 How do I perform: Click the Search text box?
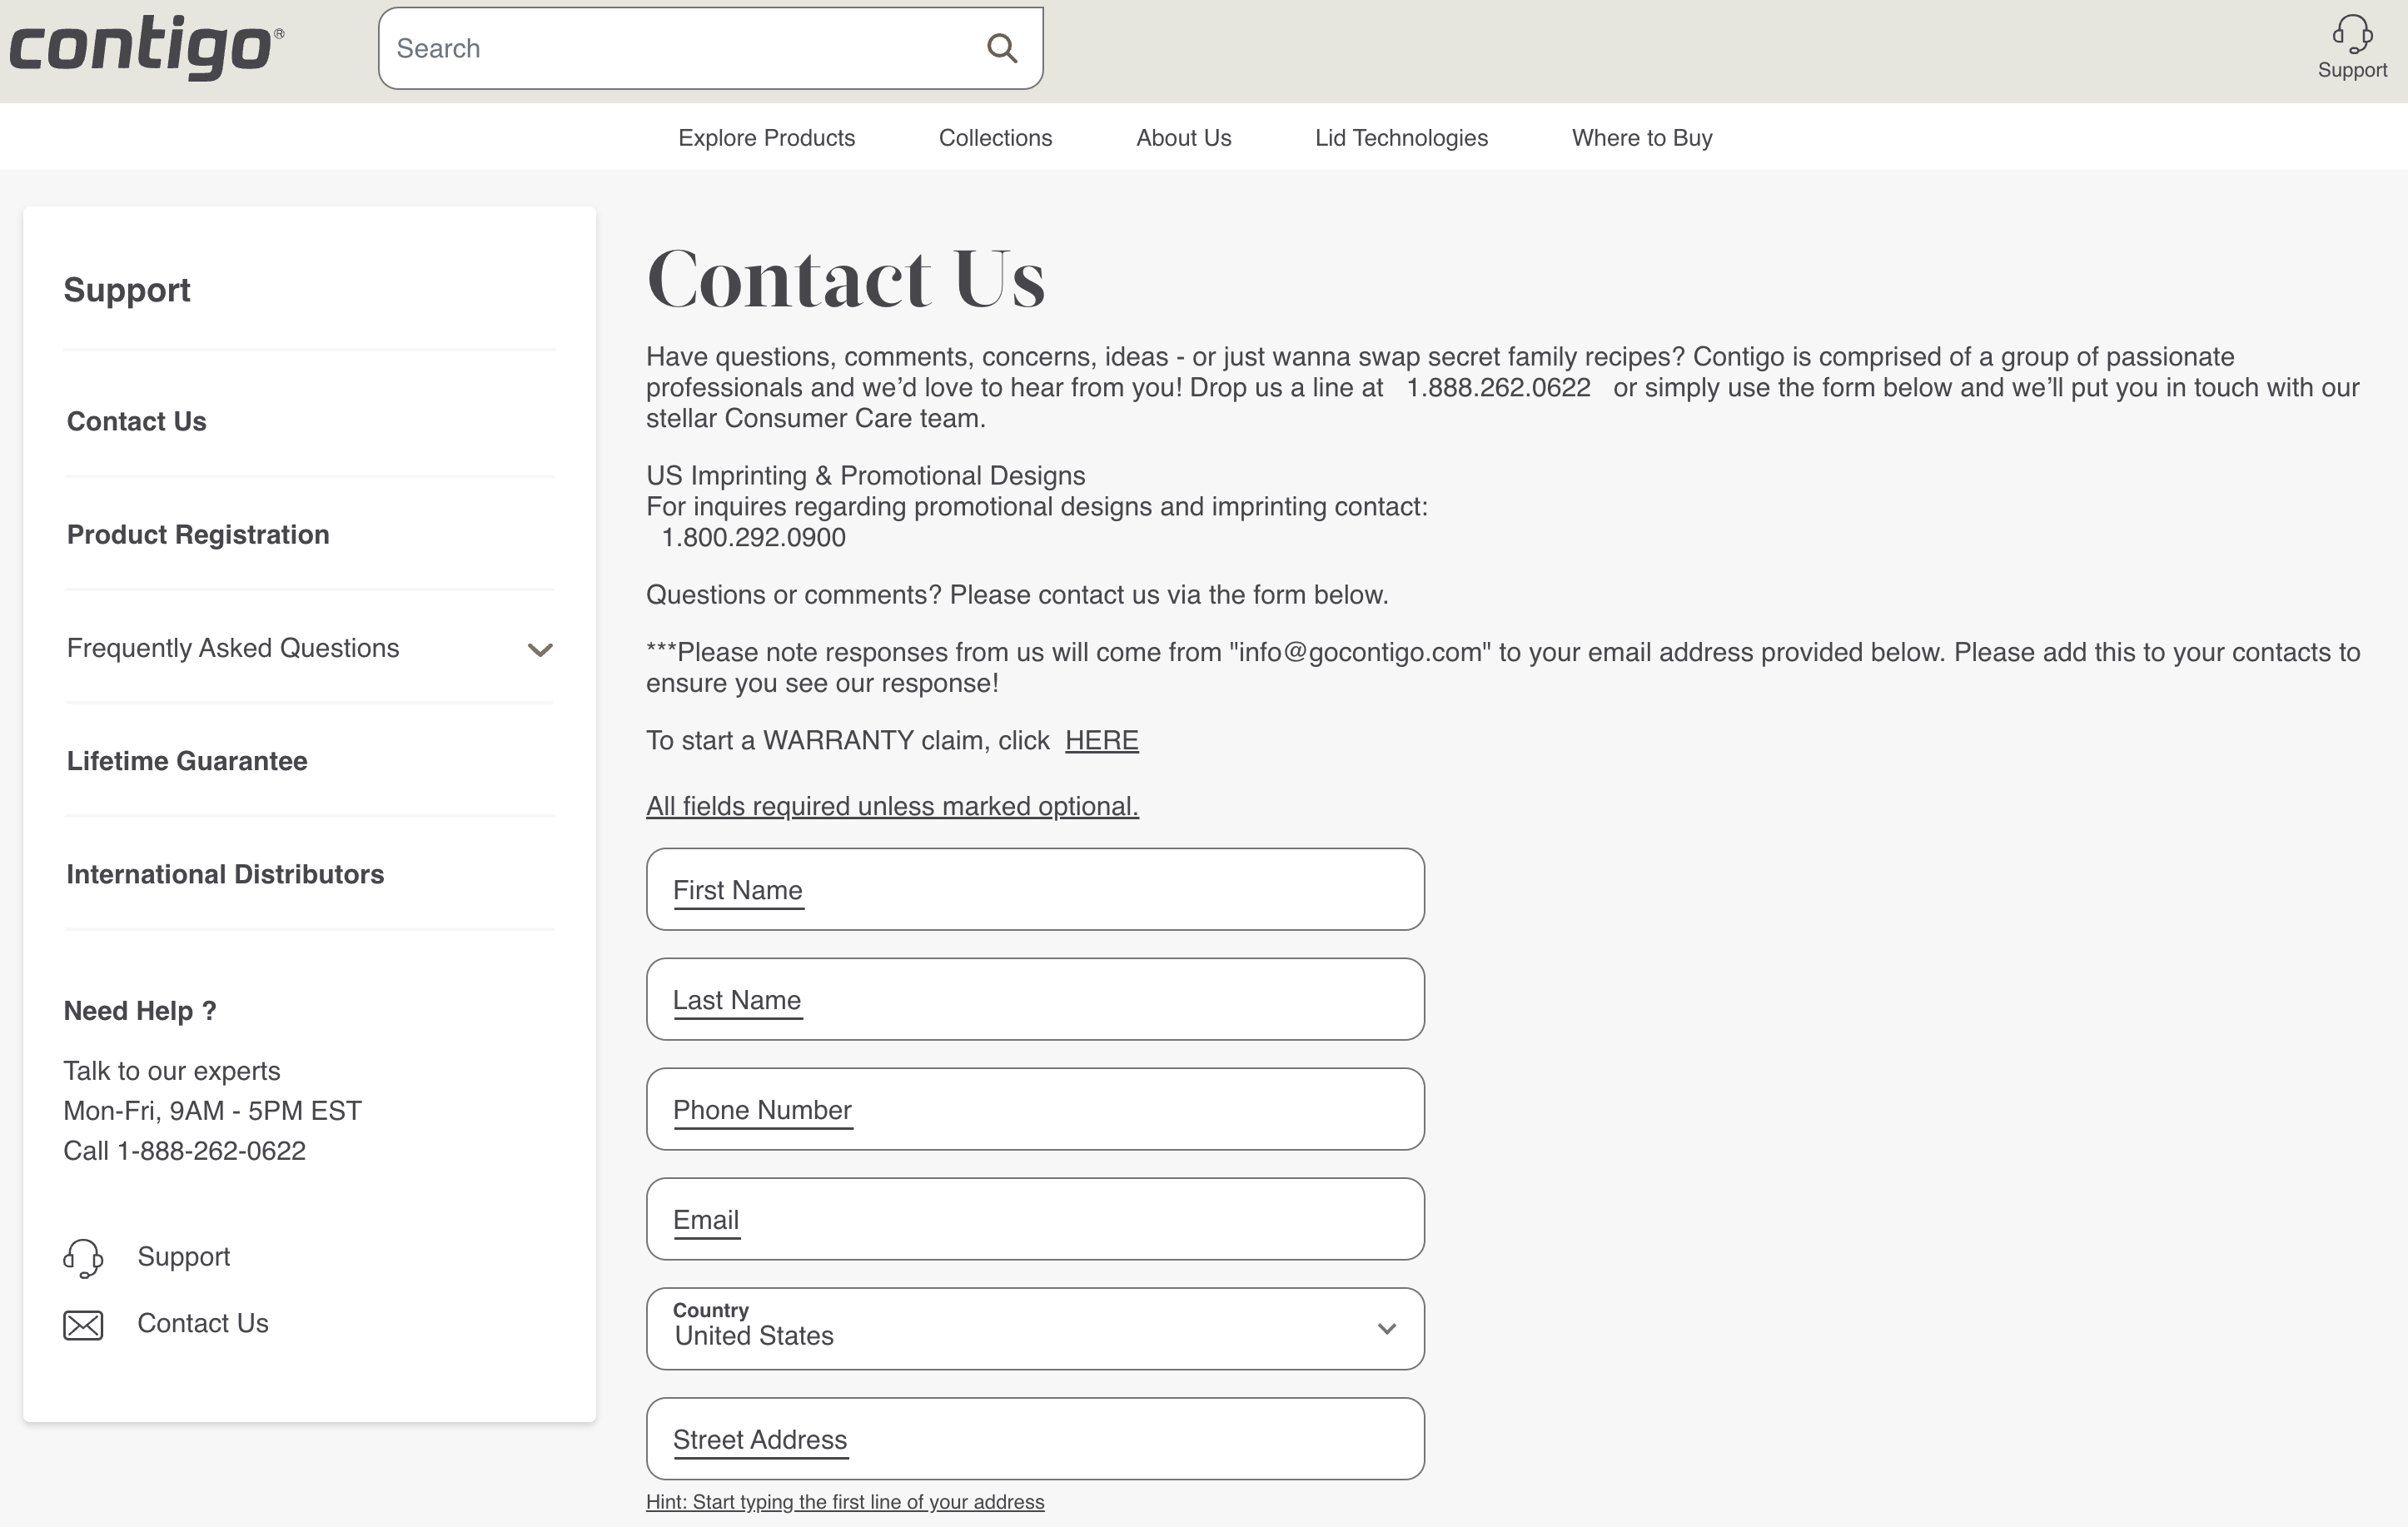(680, 48)
